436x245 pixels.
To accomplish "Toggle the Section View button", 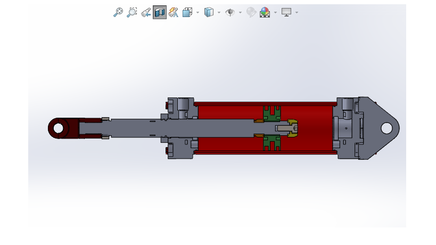I will (x=160, y=12).
